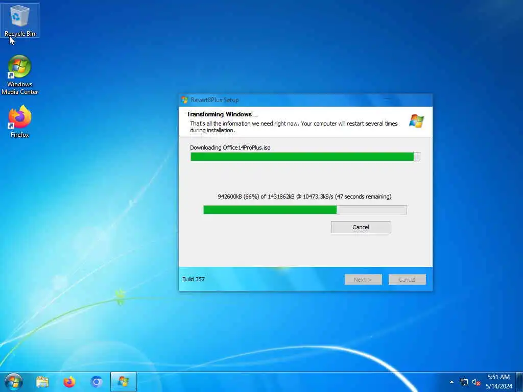Image resolution: width=523 pixels, height=392 pixels.
Task: Click the Build 357 label
Action: pos(194,279)
